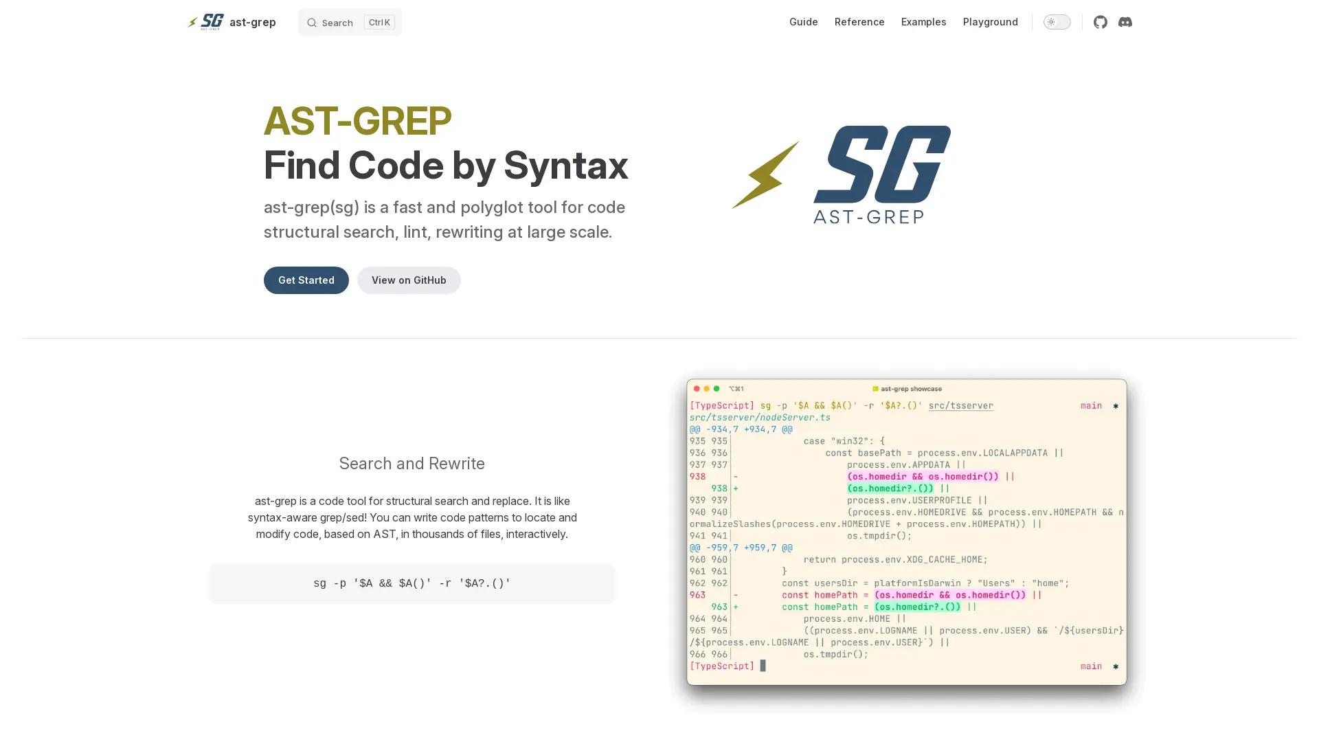Click the View on GitHub button
Screen dimensions: 1319x742
(409, 280)
